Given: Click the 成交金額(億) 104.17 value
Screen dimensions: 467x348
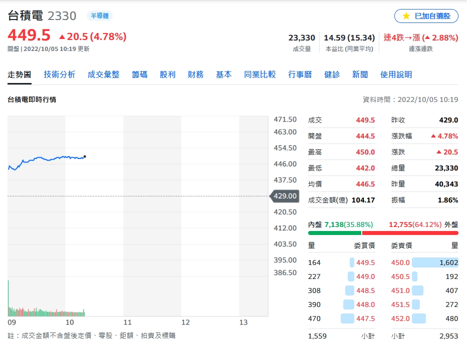Looking at the screenshot, I should [x=363, y=200].
